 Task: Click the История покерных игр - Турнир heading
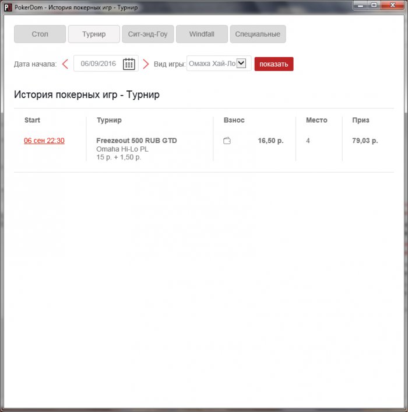87,95
